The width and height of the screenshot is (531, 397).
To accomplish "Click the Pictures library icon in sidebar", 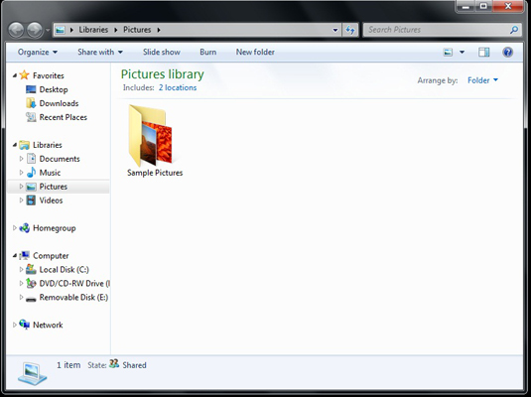I will coord(31,187).
